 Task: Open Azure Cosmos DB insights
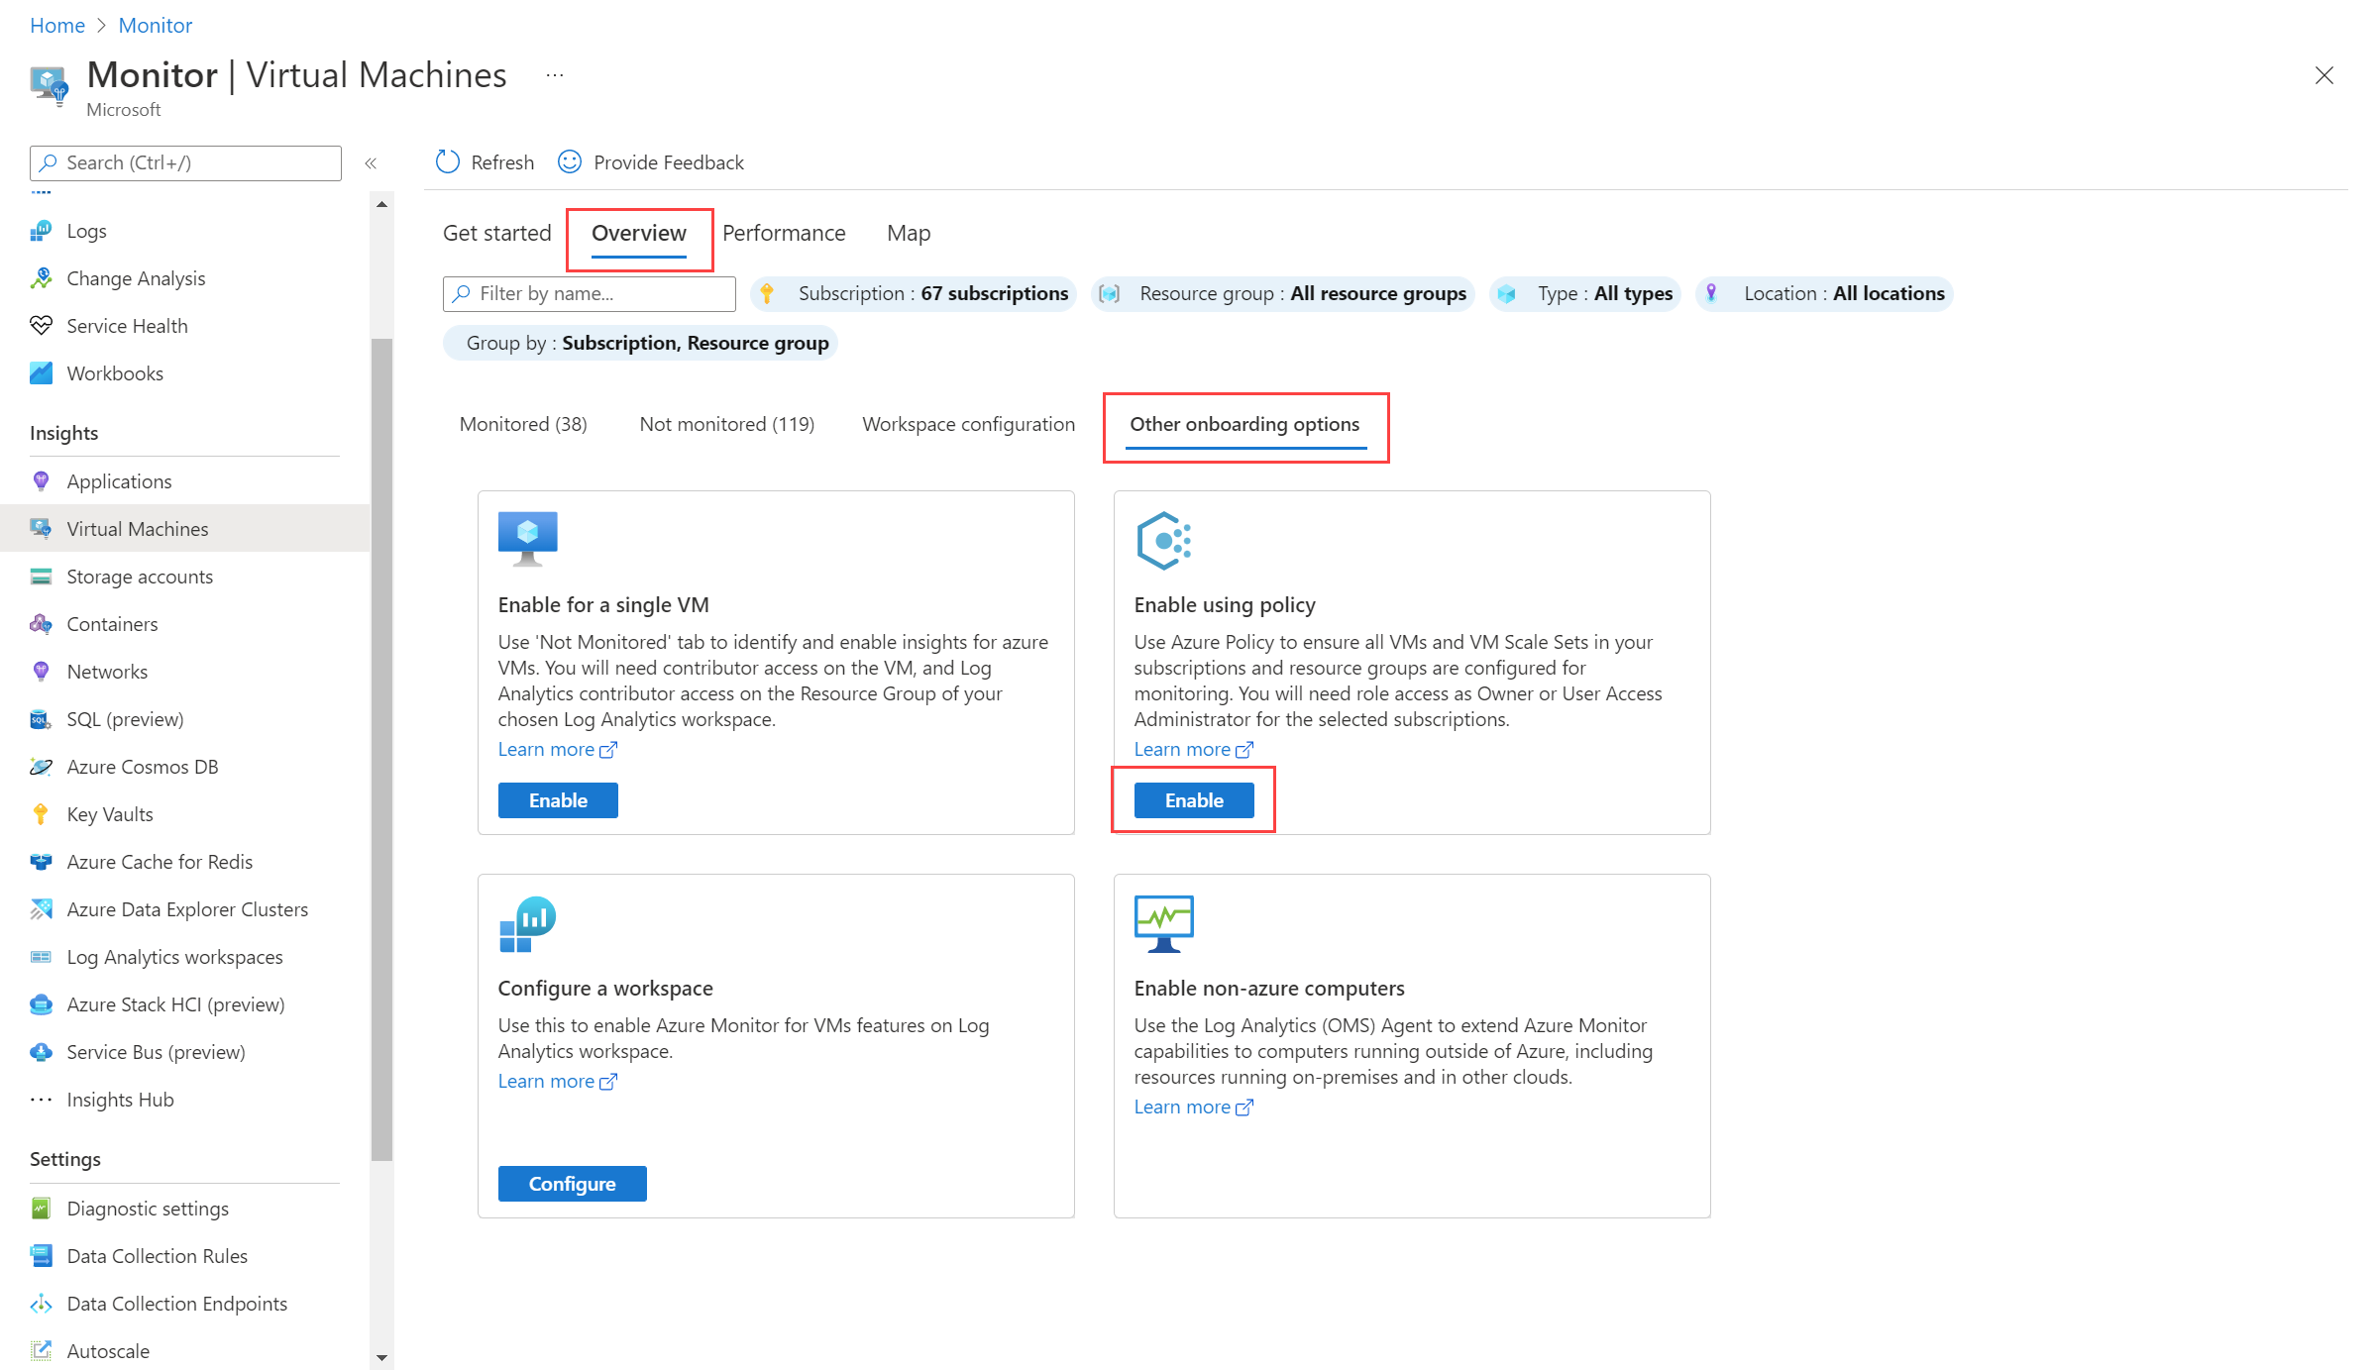point(143,767)
